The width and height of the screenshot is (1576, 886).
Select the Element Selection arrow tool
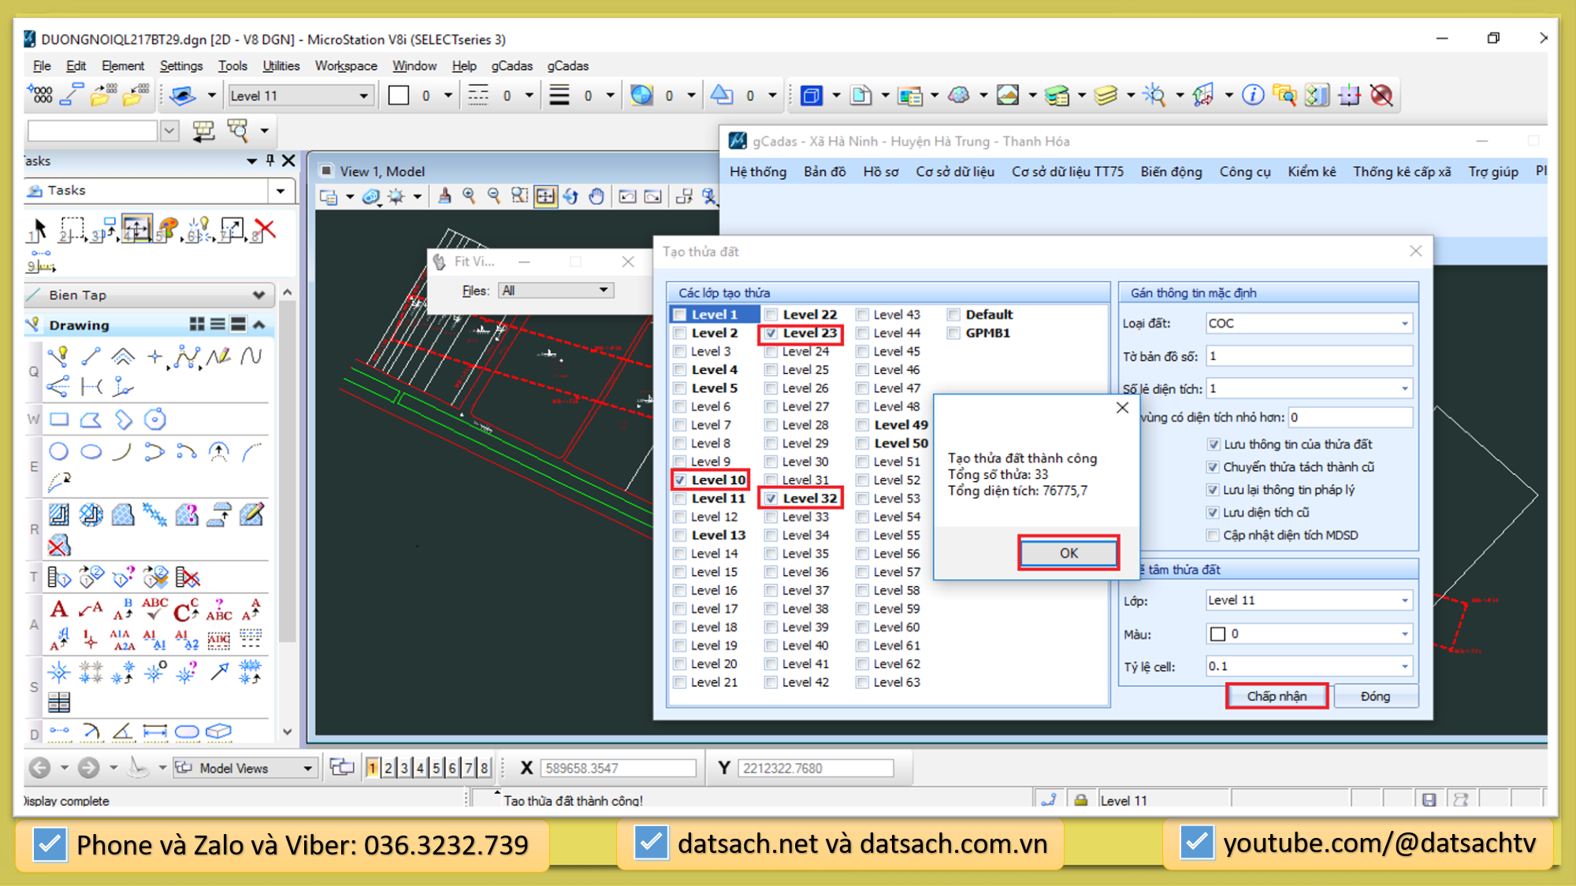[39, 230]
